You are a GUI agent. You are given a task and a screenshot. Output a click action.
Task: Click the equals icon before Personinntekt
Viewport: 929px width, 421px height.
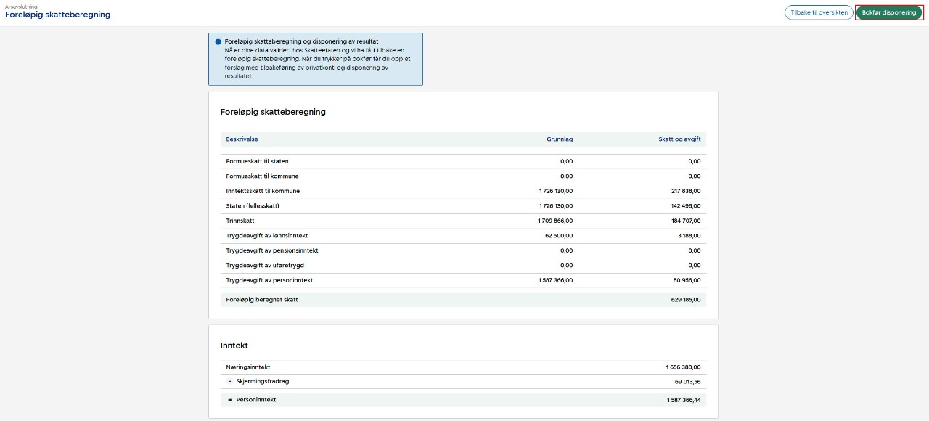click(230, 400)
